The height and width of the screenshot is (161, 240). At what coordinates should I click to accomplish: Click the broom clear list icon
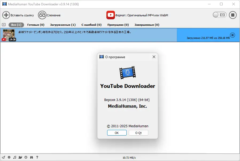click(3, 157)
